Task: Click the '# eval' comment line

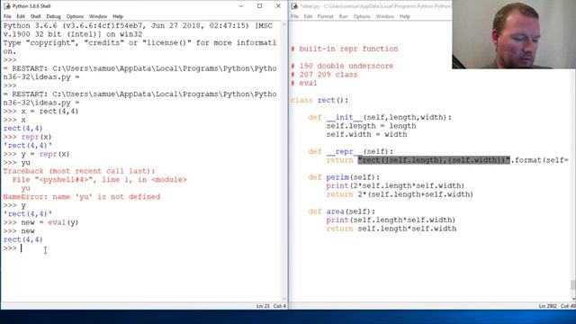Action: 304,83
